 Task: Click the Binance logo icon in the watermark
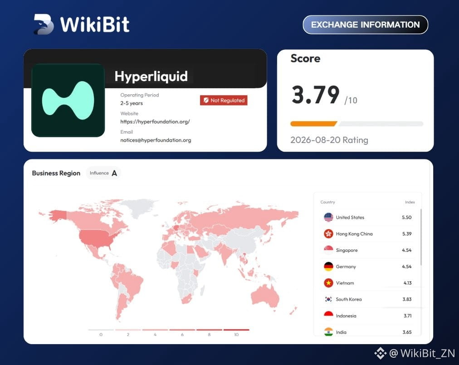pyautogui.click(x=380, y=353)
